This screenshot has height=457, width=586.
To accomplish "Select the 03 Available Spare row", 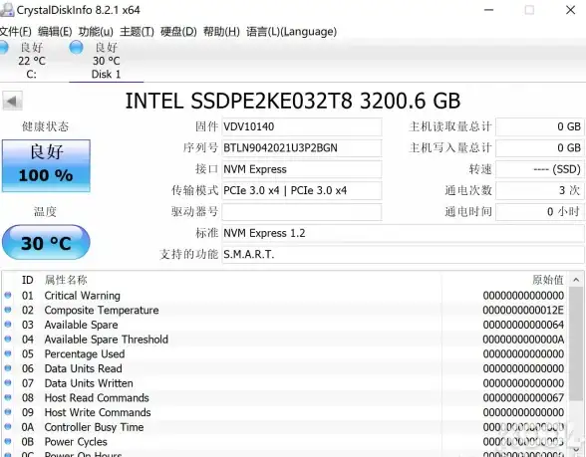I will pos(285,325).
